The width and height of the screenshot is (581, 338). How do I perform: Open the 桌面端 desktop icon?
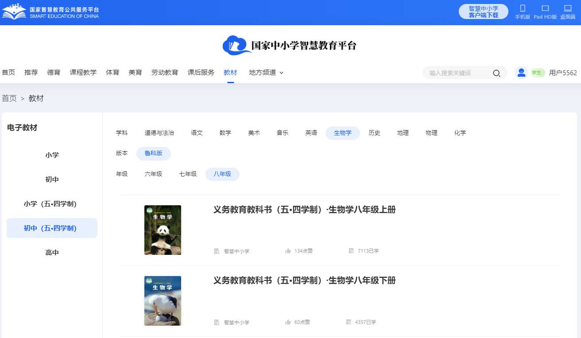(x=568, y=8)
